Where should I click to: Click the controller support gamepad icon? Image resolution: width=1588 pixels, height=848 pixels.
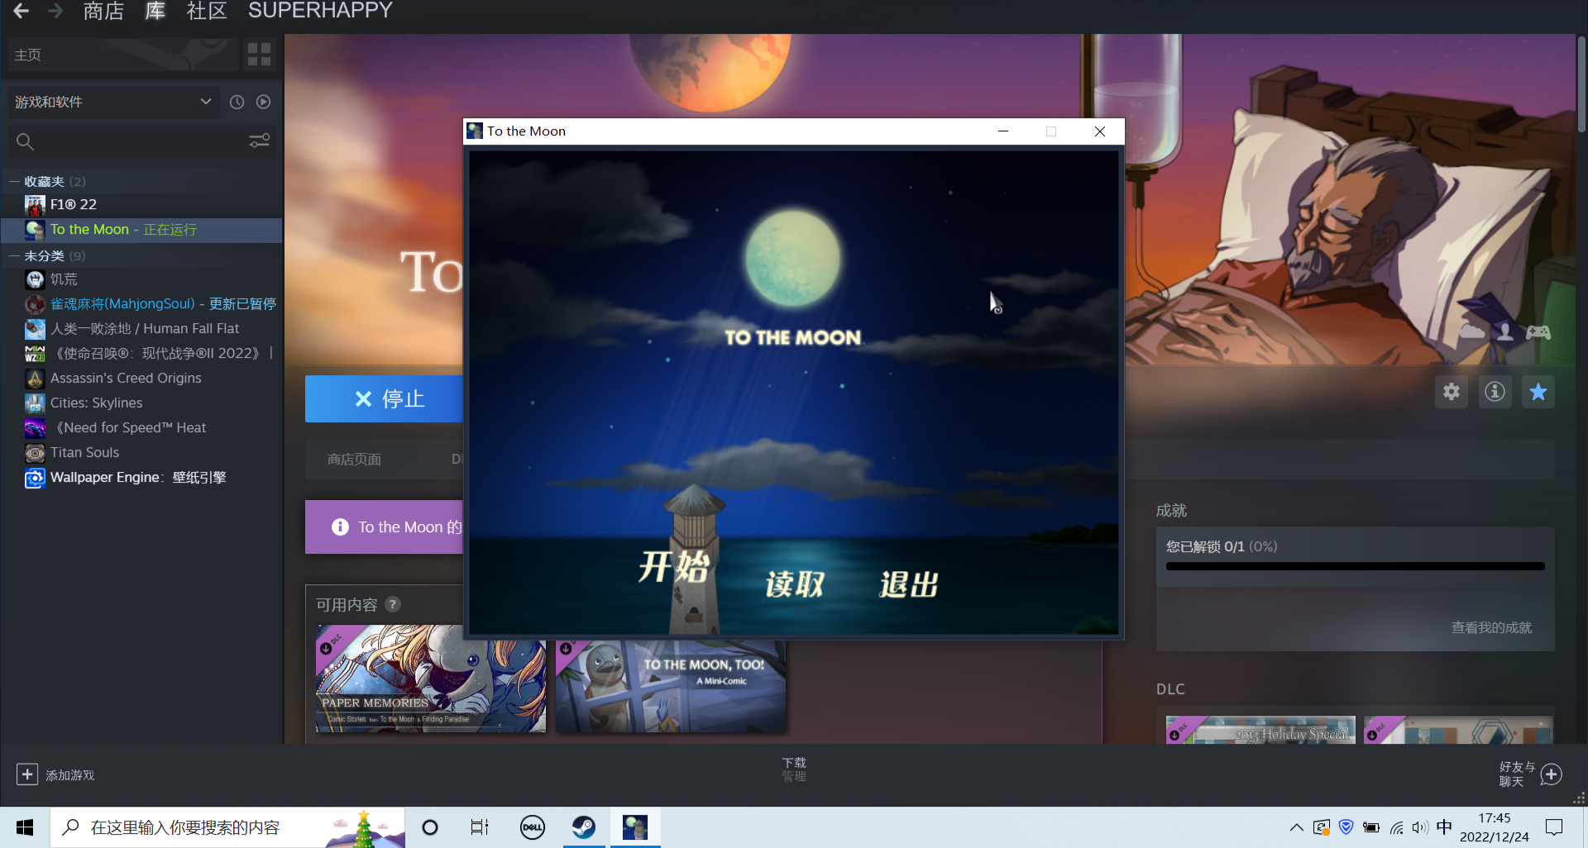tap(1538, 332)
